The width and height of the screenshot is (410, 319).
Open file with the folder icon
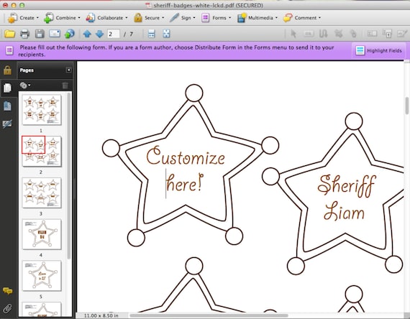pos(9,34)
